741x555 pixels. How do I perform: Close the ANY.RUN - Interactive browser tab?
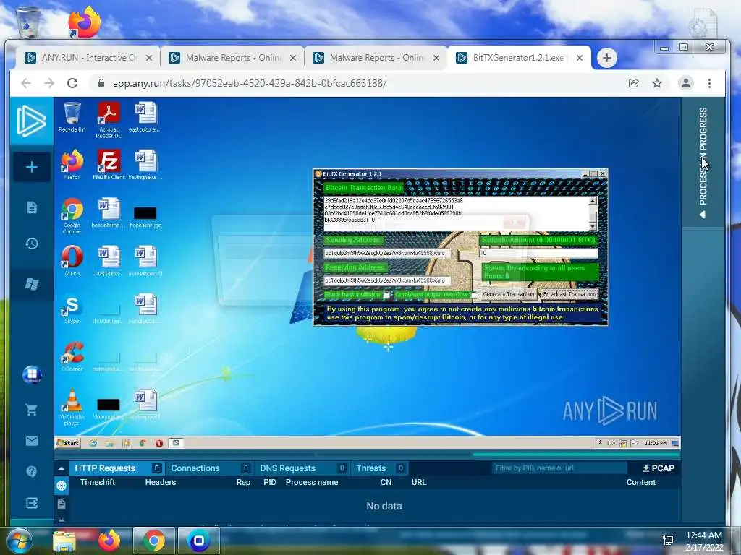149,58
